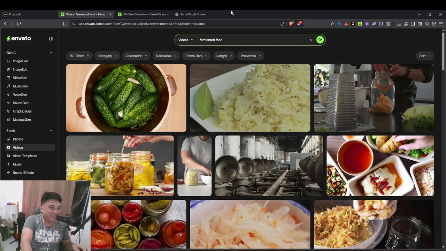Open the food trays top-view thumbnail
The image size is (446, 251).
[380, 166]
